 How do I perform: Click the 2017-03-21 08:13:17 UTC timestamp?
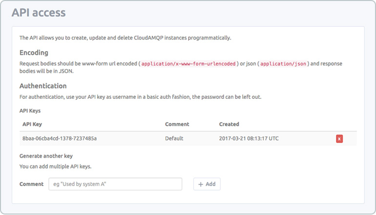[x=249, y=138]
